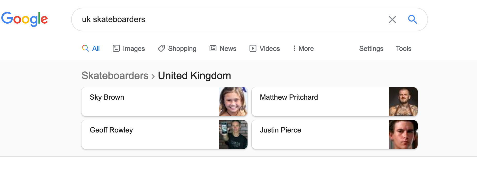Click the Google logo
Image resolution: width=477 pixels, height=171 pixels.
coord(24,19)
